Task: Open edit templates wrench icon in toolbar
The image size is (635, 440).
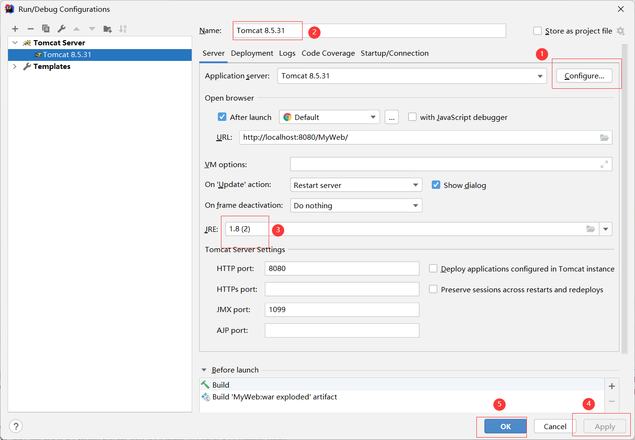Action: coord(61,29)
